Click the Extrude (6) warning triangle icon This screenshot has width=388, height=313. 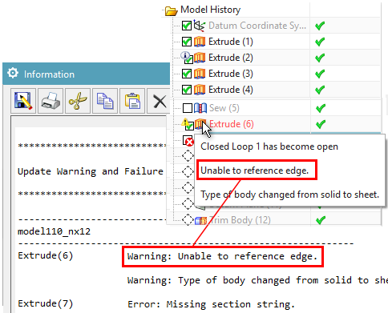click(184, 122)
